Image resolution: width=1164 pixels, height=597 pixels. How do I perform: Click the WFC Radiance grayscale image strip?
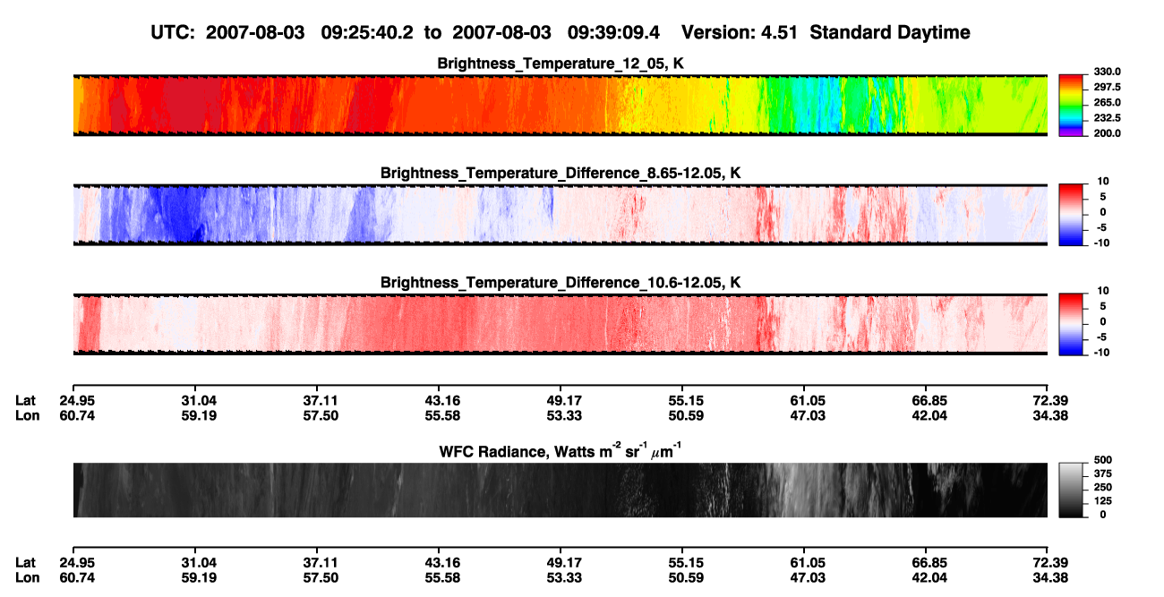(x=561, y=490)
